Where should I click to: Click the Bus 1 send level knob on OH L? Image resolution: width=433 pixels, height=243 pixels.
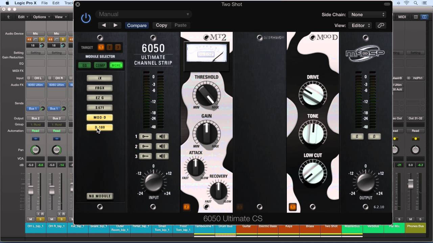click(43, 109)
